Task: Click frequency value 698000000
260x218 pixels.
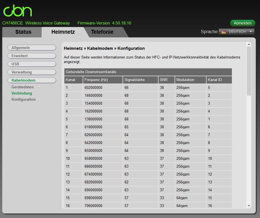Action: [x=93, y=198]
